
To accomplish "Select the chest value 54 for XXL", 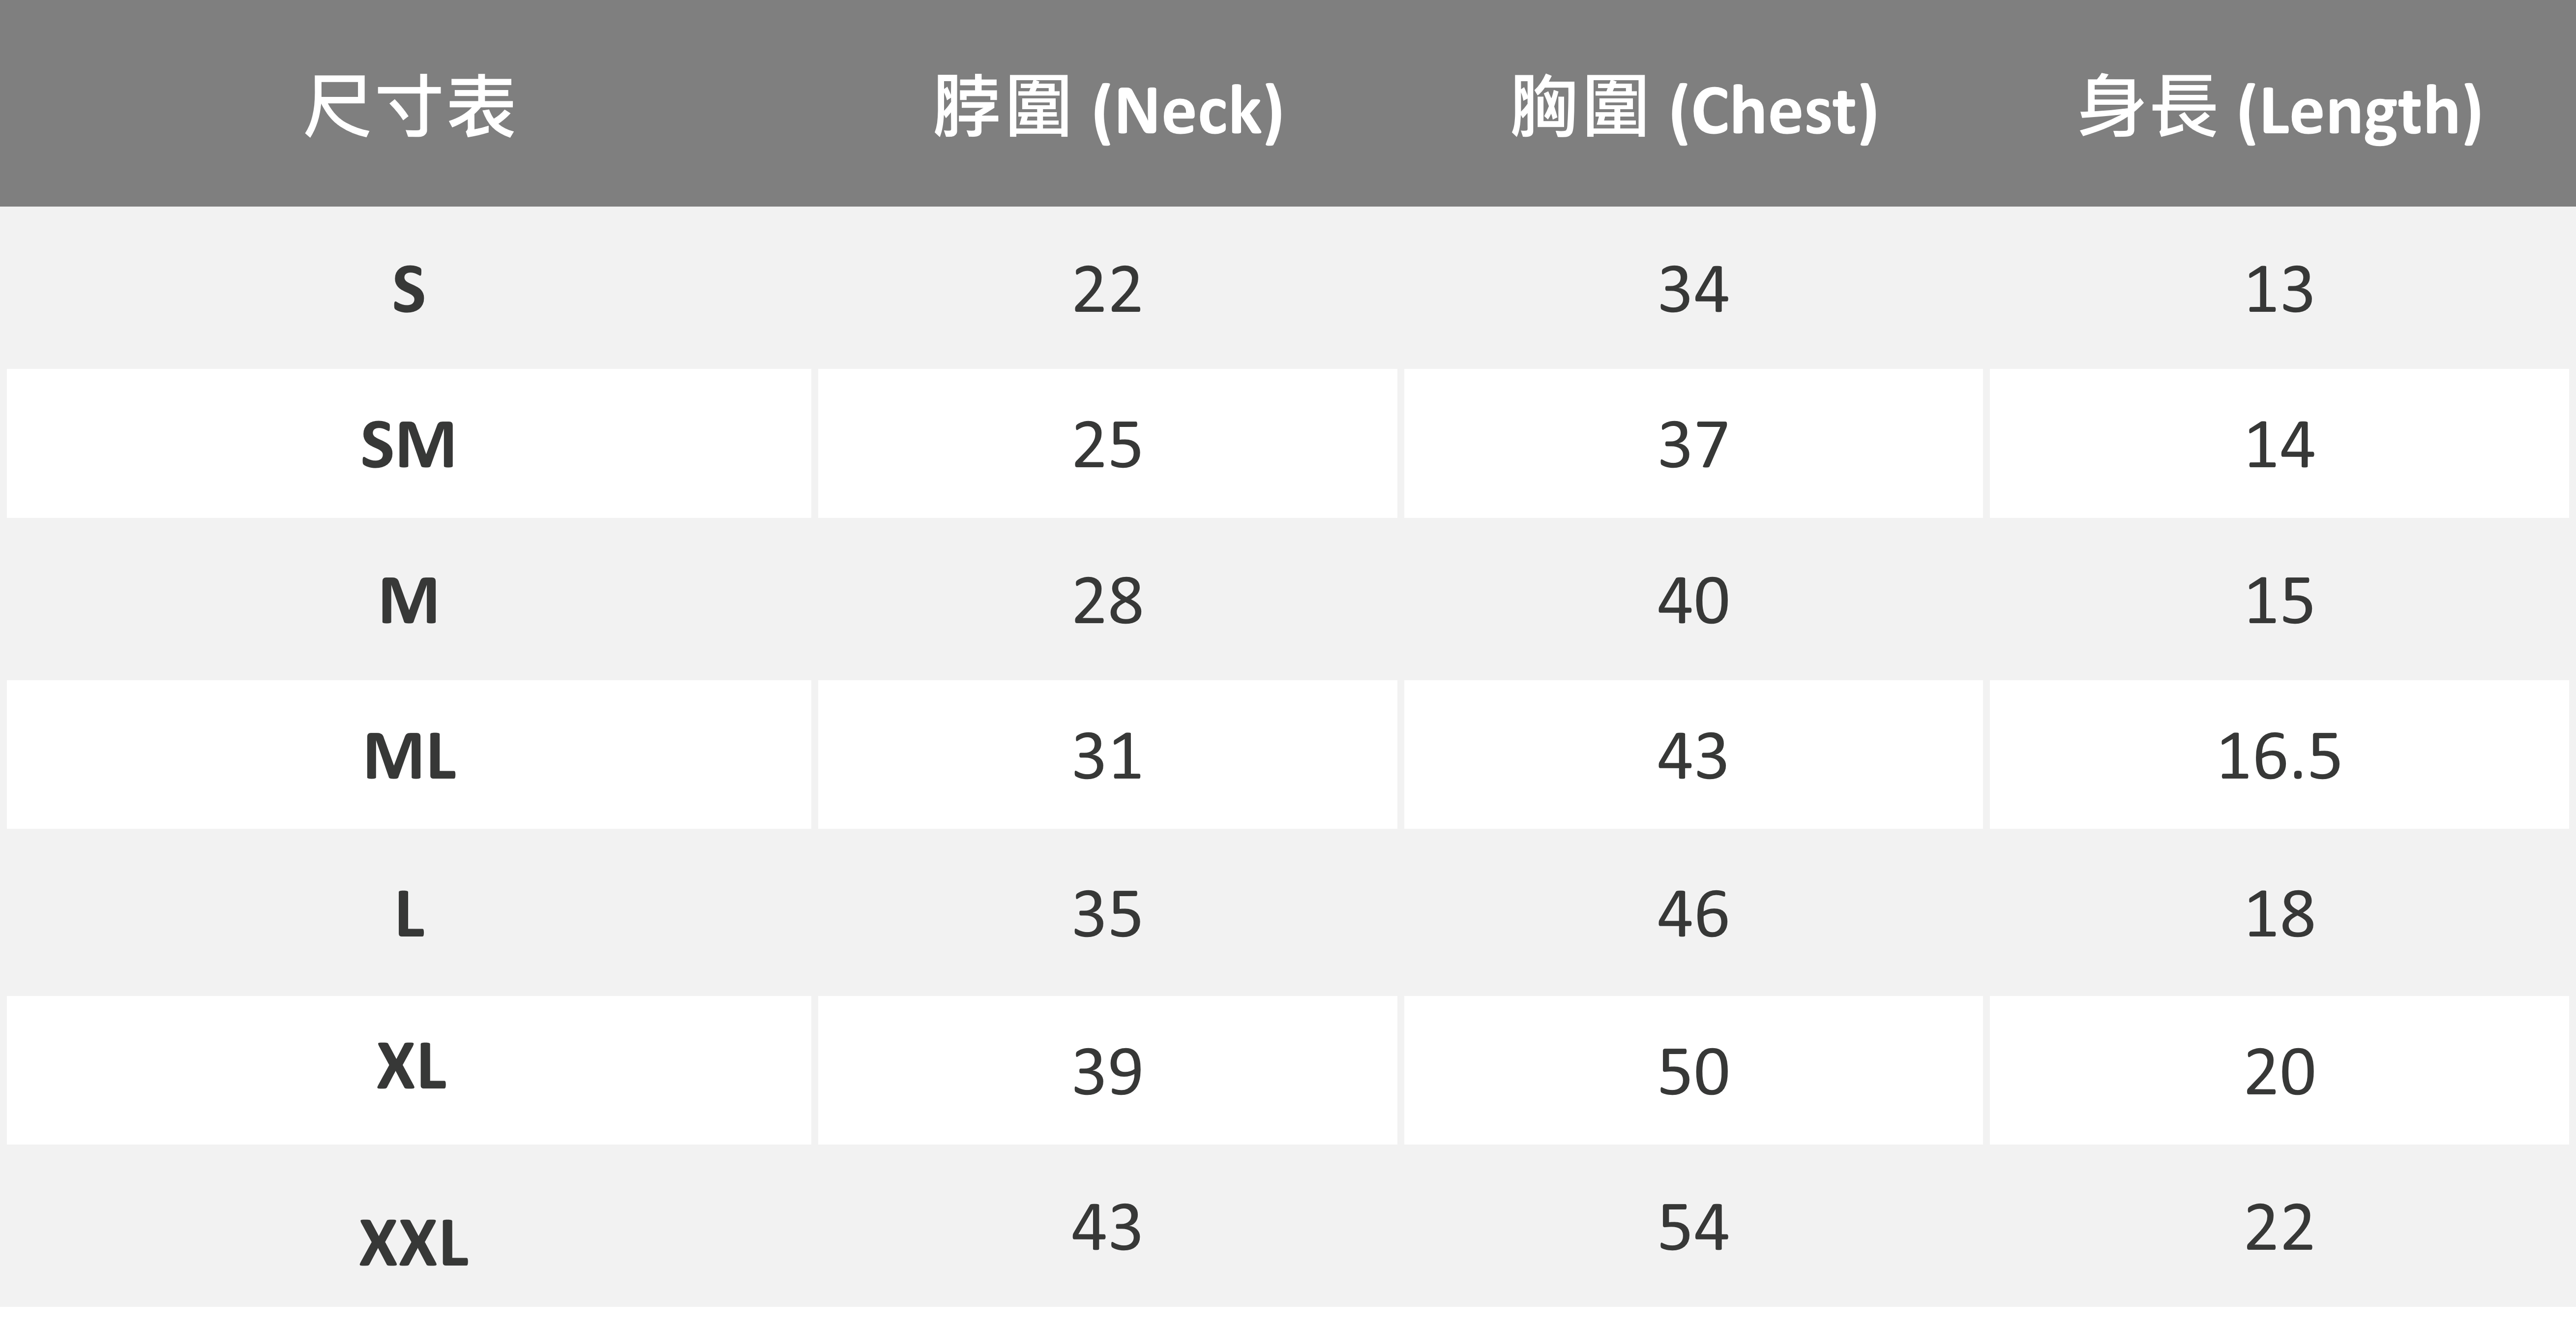I will [x=1693, y=1227].
